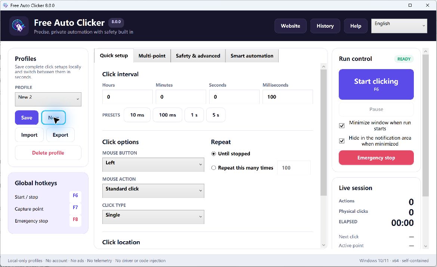Image resolution: width=437 pixels, height=267 pixels.
Task: Expand the English language dropdown
Action: coord(399,26)
